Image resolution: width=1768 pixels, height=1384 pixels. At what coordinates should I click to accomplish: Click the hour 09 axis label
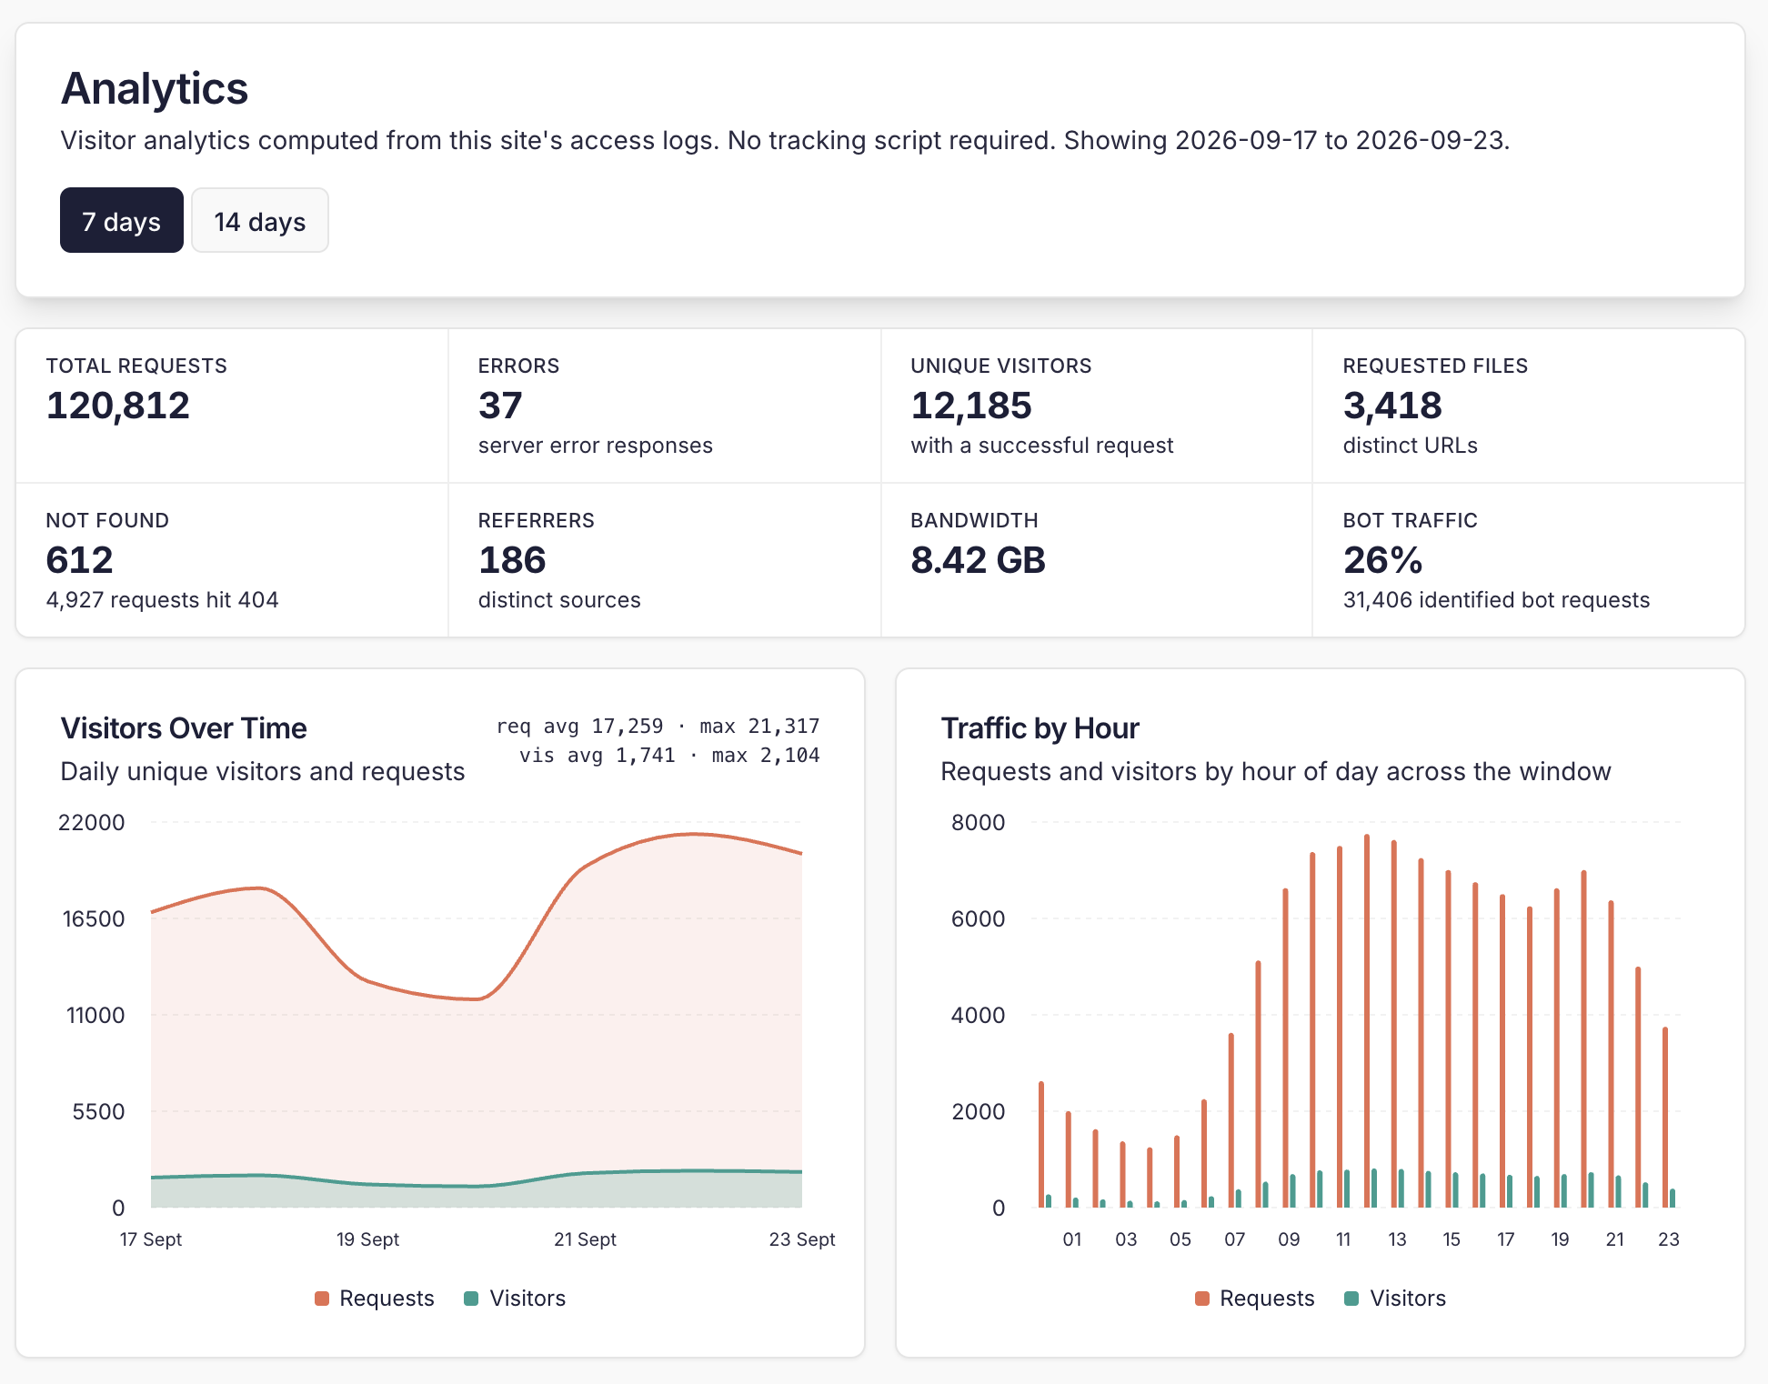[1289, 1239]
